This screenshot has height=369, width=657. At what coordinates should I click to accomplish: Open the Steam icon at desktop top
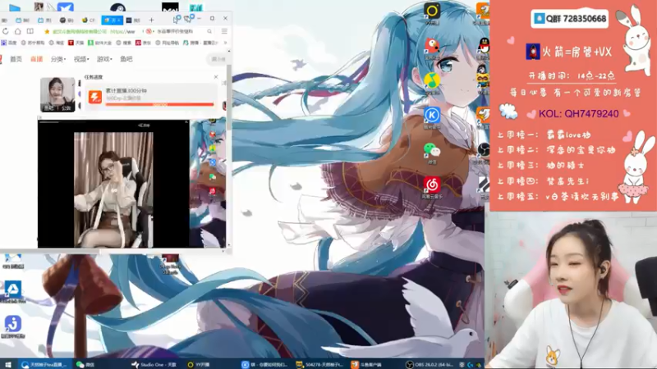(117, 7)
